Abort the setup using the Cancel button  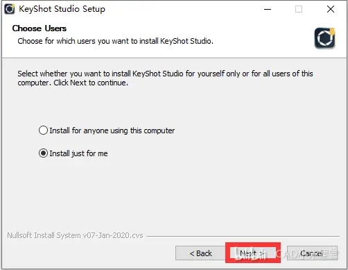point(312,253)
